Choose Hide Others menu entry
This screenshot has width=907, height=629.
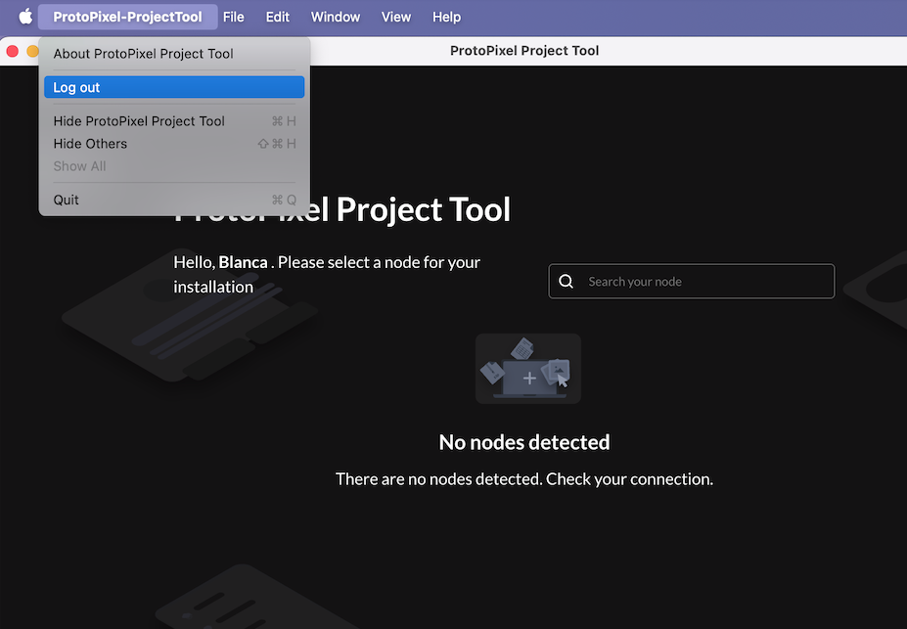click(x=174, y=144)
